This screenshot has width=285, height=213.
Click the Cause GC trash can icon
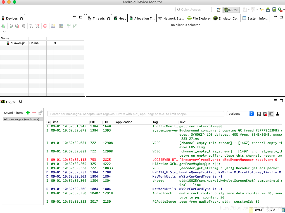24,26
